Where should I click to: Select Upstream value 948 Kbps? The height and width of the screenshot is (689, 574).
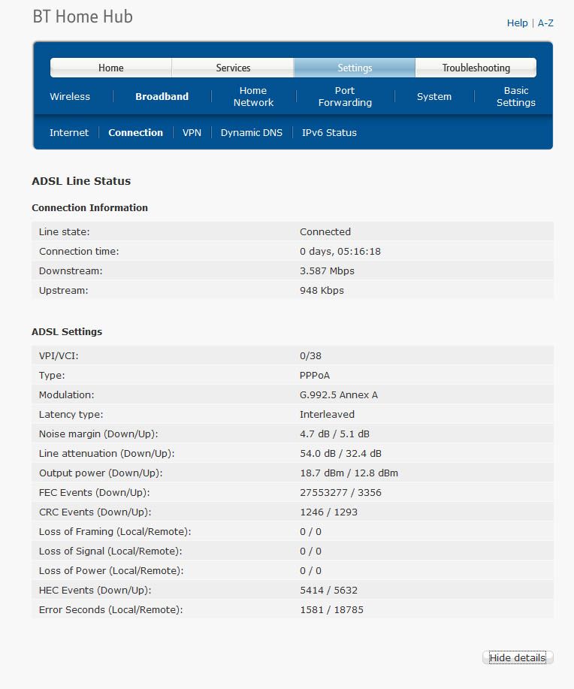point(322,291)
